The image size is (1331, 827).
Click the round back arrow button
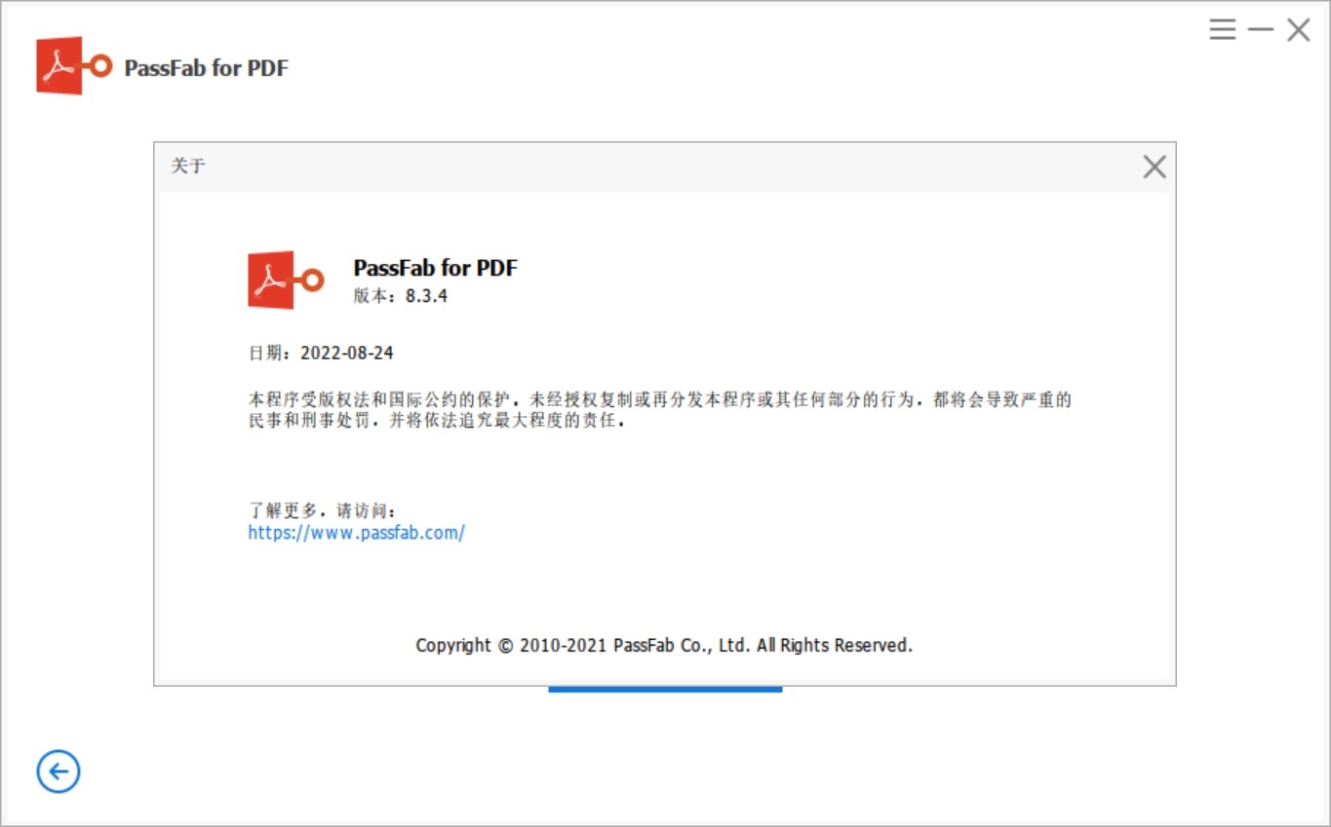coord(59,771)
